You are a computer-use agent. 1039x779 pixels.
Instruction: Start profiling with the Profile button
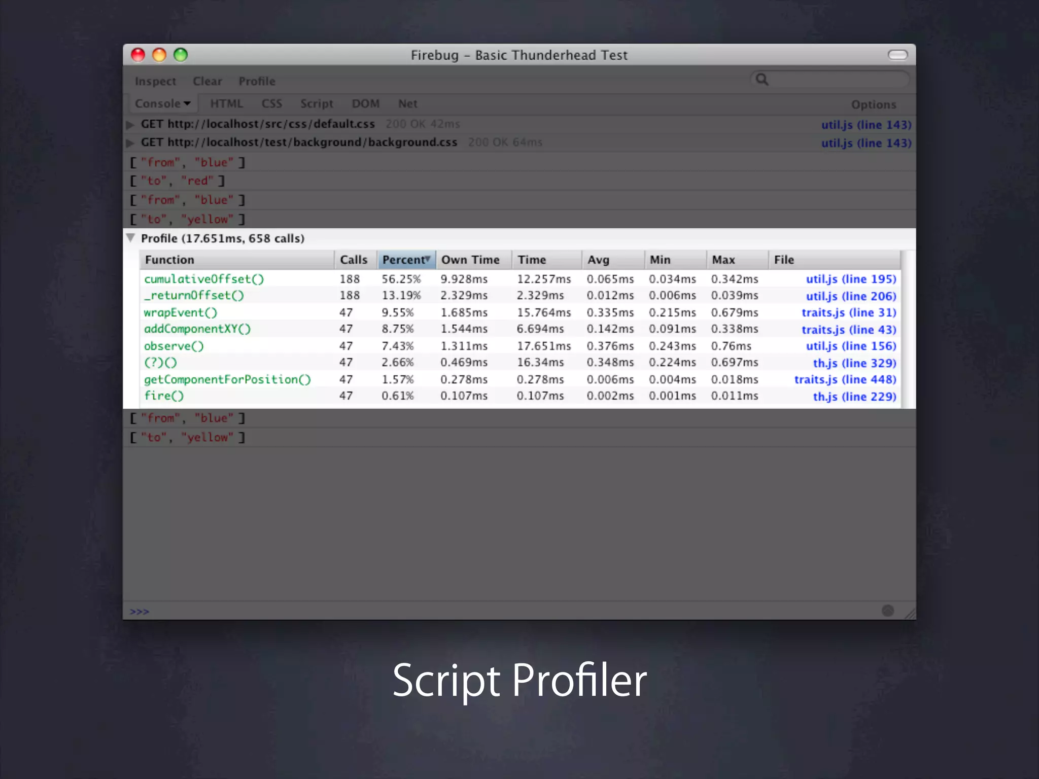point(257,81)
